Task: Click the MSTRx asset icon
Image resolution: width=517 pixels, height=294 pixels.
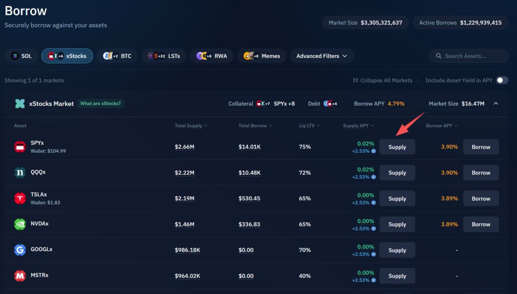Action: [x=20, y=276]
